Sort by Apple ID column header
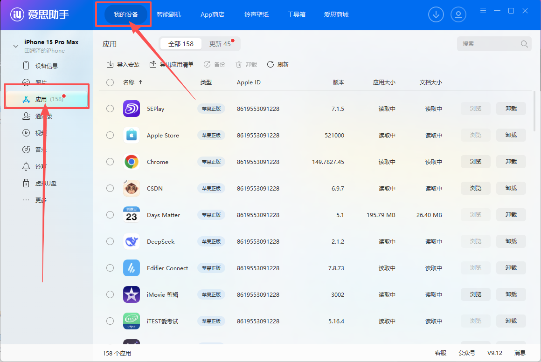The width and height of the screenshot is (541, 362). (249, 82)
